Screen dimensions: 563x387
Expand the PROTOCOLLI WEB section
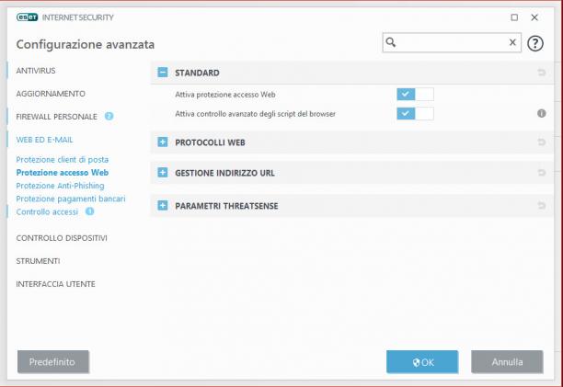[163, 142]
